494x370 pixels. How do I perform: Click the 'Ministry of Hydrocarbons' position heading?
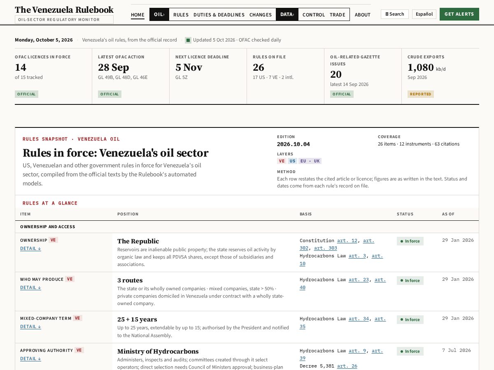click(158, 351)
